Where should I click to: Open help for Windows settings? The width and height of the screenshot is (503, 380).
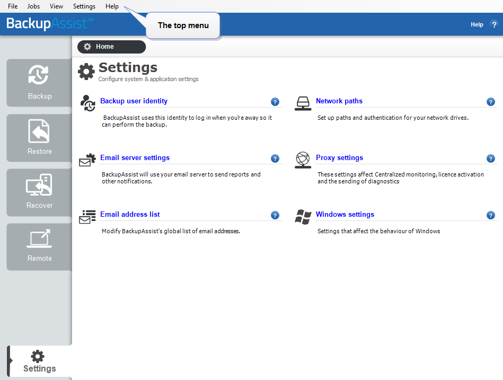490,215
